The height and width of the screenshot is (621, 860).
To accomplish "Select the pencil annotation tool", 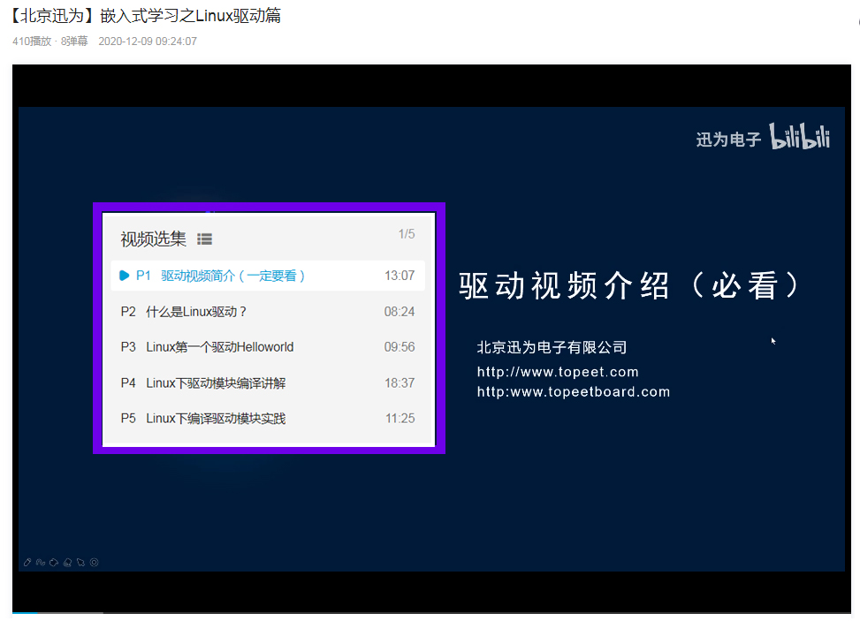I will coord(27,562).
